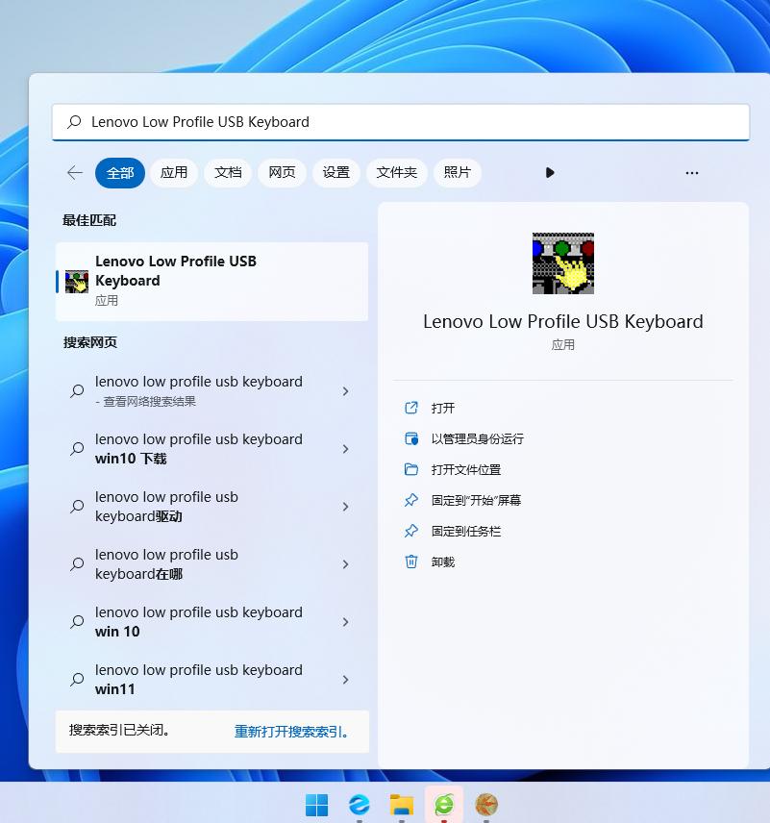Open the three-dots more options menu
This screenshot has width=770, height=823.
pyautogui.click(x=691, y=173)
